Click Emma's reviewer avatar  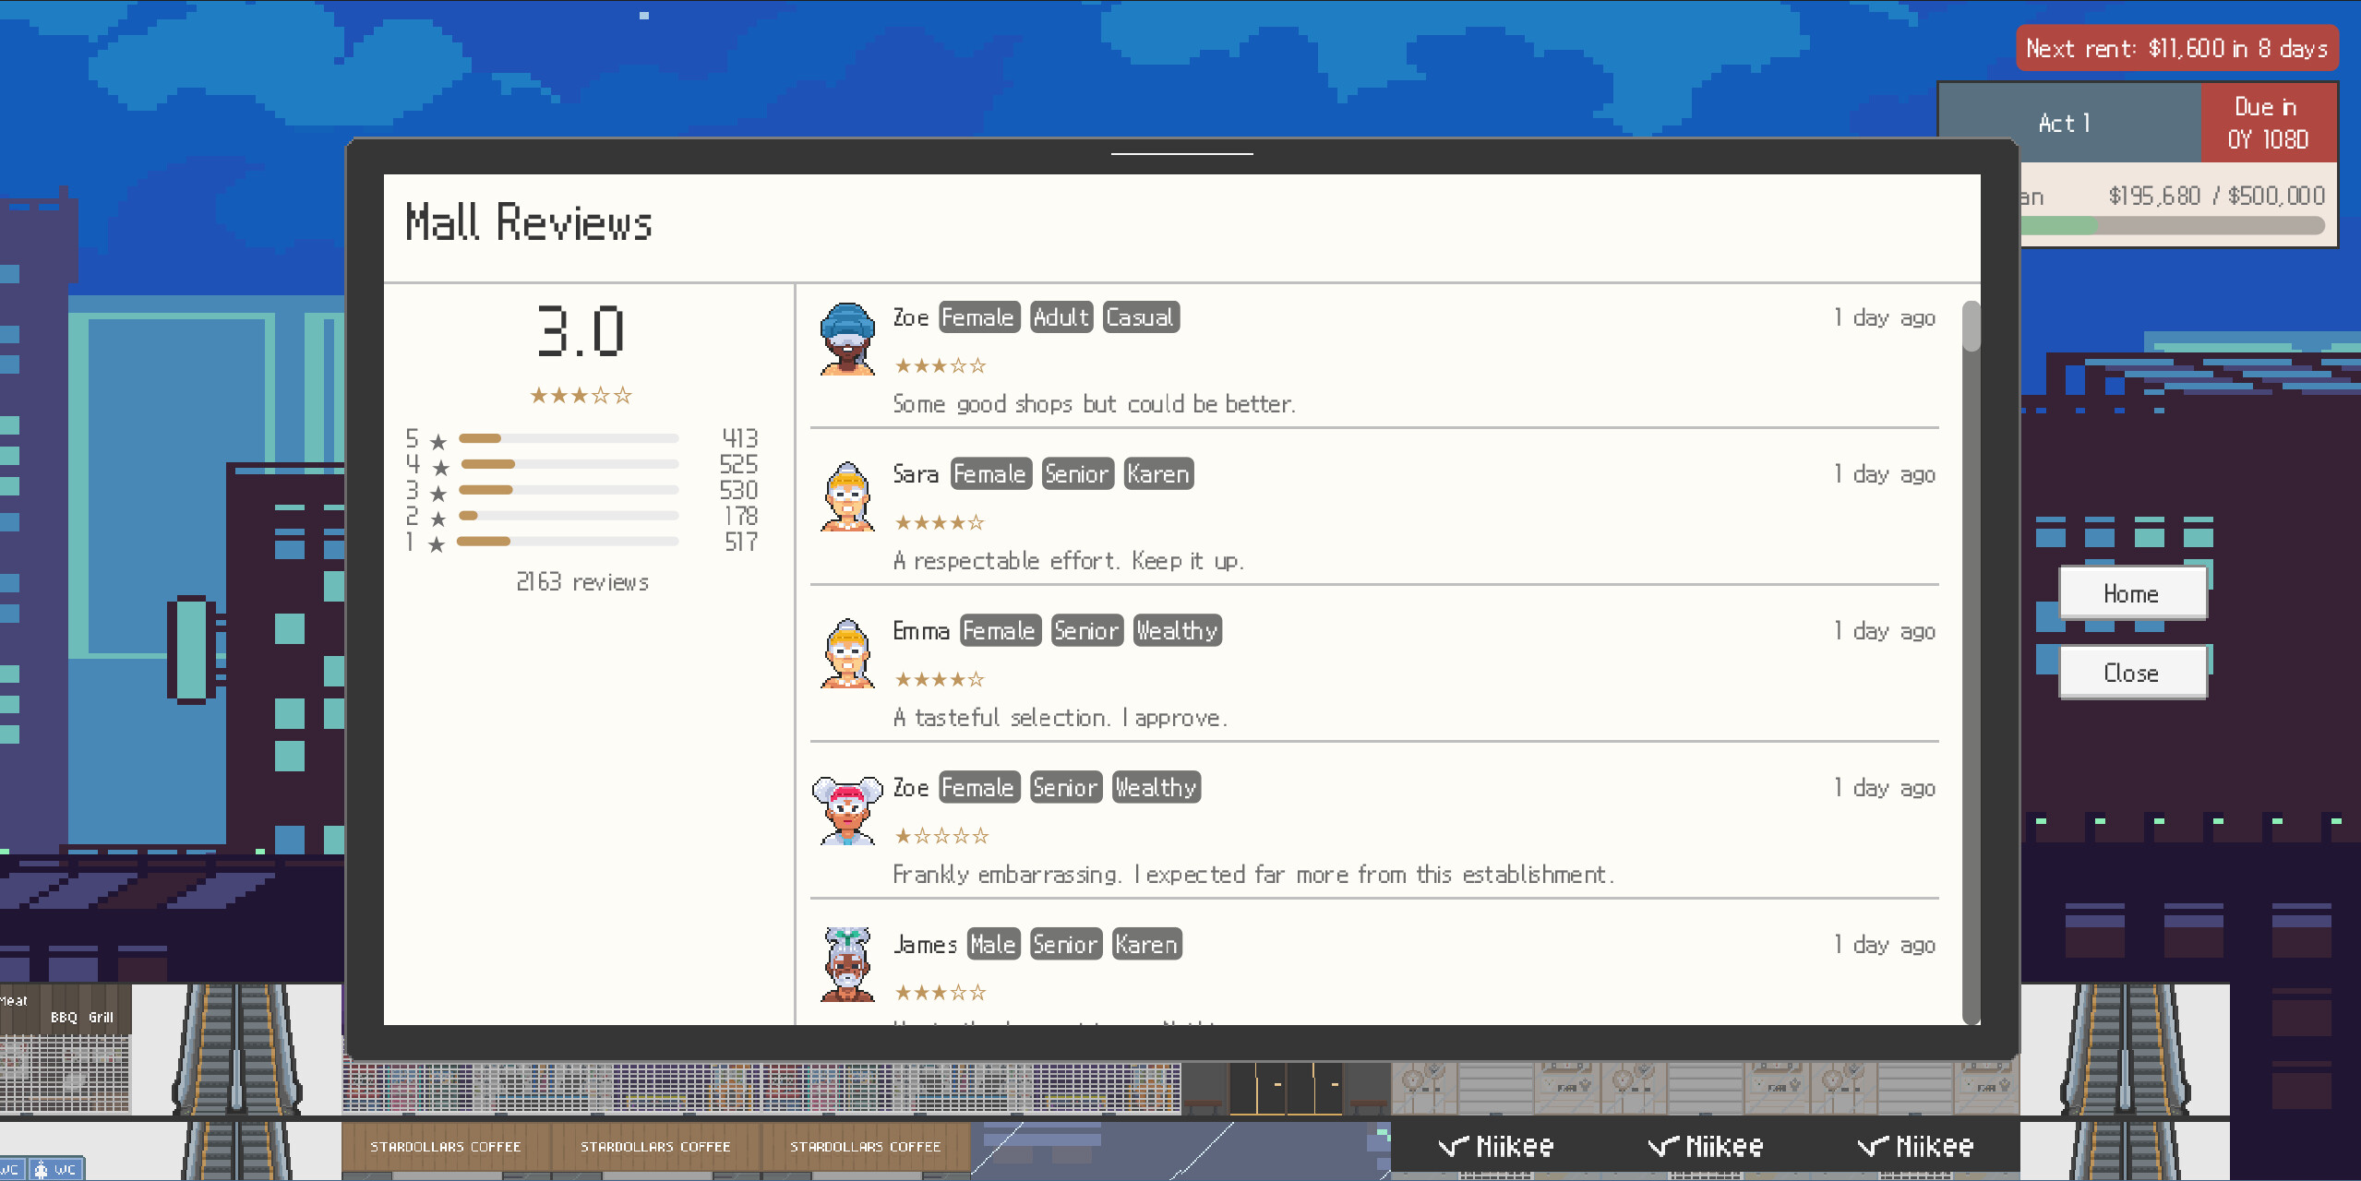(847, 652)
